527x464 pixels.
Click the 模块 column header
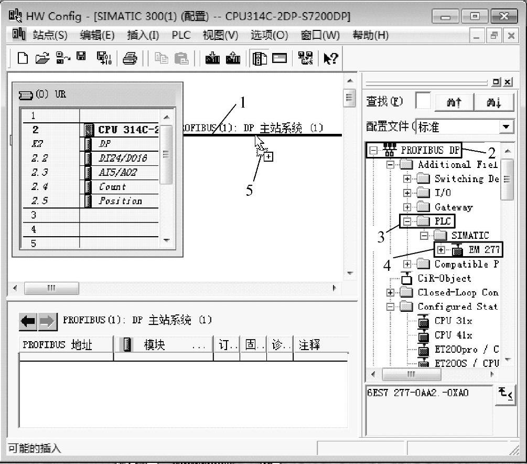point(164,344)
